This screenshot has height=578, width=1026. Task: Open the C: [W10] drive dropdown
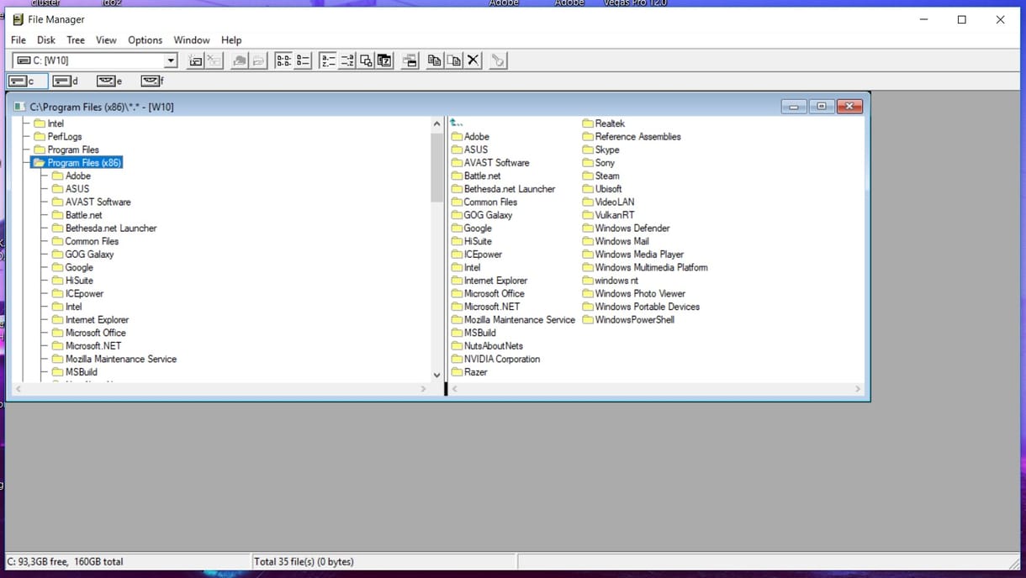pos(171,60)
